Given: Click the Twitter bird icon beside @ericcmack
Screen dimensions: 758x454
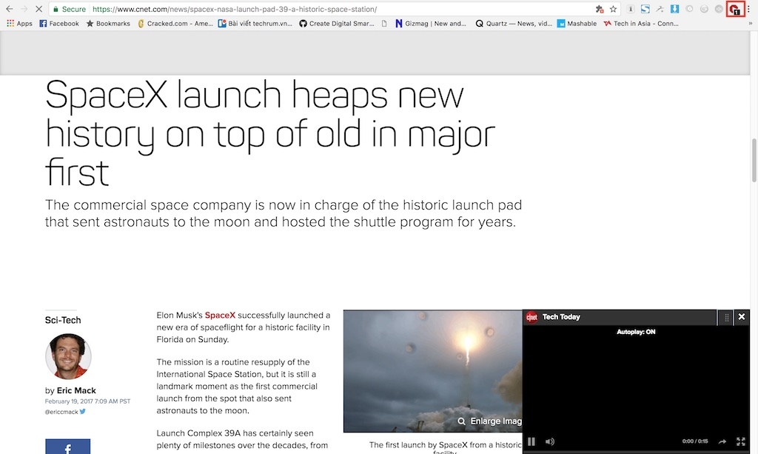Looking at the screenshot, I should [83, 412].
